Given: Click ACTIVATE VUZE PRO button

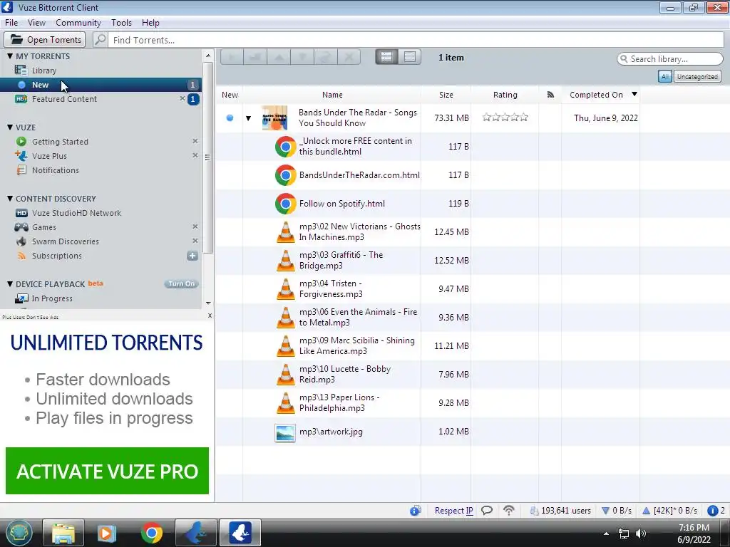Looking at the screenshot, I should [107, 471].
